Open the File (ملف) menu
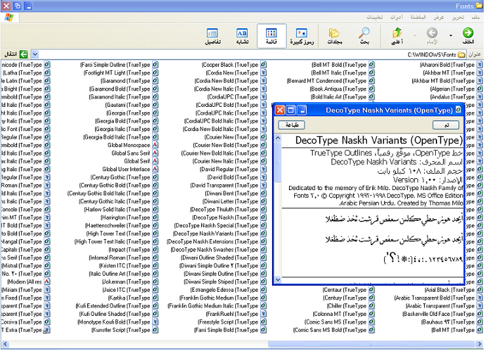 [476, 17]
